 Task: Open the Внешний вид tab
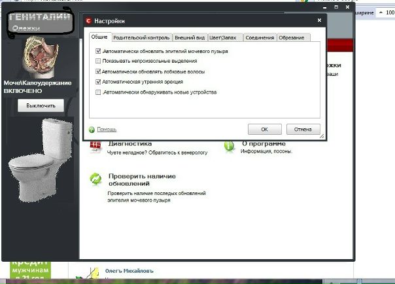(x=188, y=38)
